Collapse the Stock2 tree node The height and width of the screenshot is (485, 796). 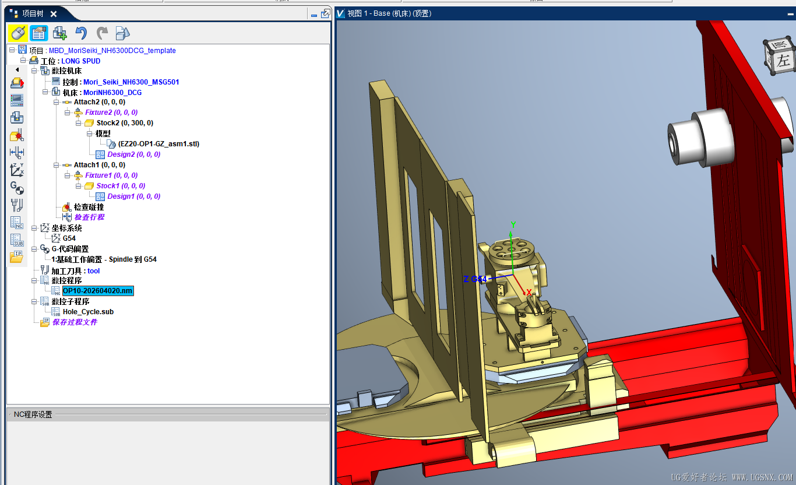point(79,123)
